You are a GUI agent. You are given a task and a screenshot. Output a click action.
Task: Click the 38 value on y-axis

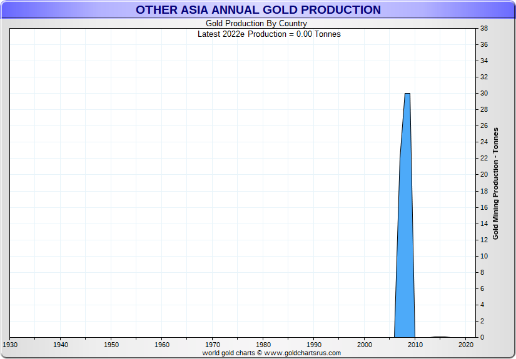tap(484, 29)
